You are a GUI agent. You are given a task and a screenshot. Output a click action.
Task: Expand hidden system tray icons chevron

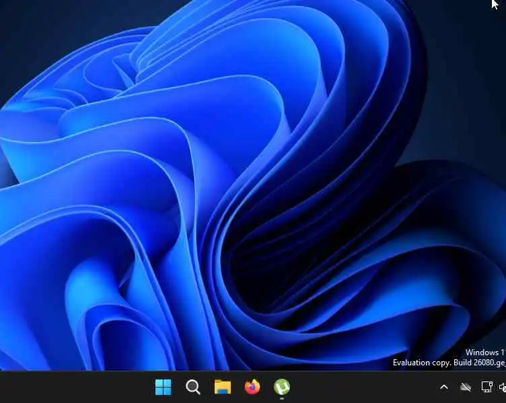tap(444, 387)
